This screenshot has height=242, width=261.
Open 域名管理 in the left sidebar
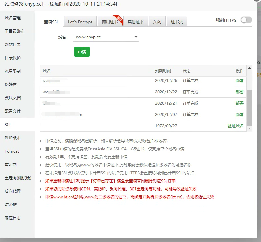click(13, 18)
